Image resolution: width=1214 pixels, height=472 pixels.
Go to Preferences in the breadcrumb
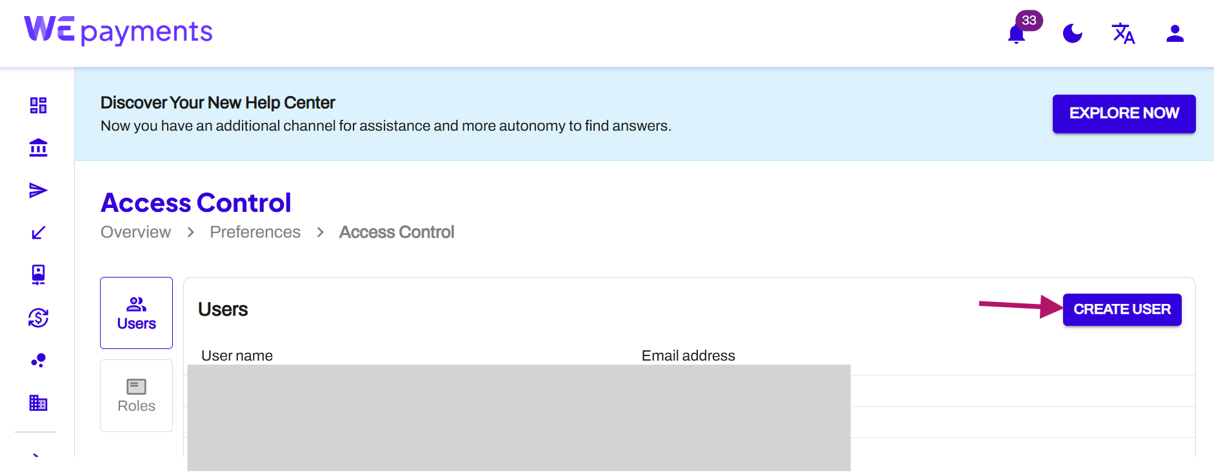pyautogui.click(x=255, y=232)
